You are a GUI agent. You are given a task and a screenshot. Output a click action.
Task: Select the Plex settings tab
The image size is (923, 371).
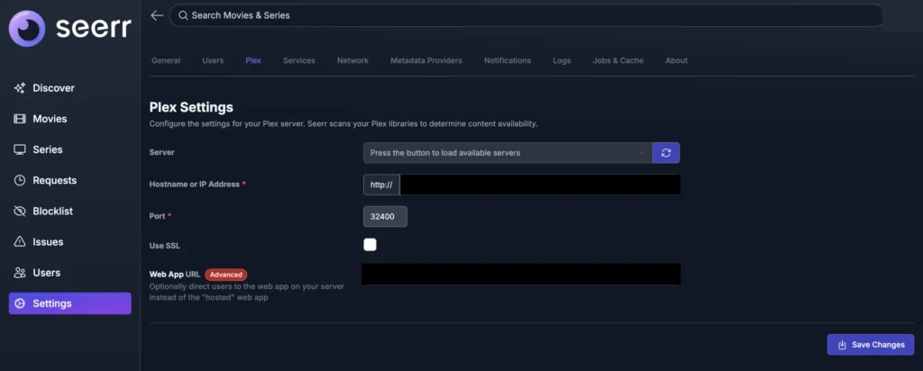click(253, 60)
